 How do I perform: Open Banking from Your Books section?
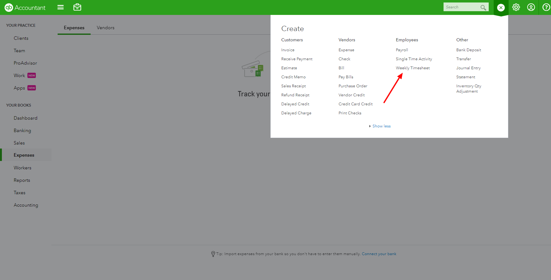(x=22, y=130)
